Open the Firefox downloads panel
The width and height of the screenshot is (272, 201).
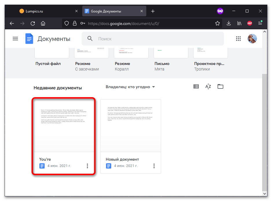(229, 23)
